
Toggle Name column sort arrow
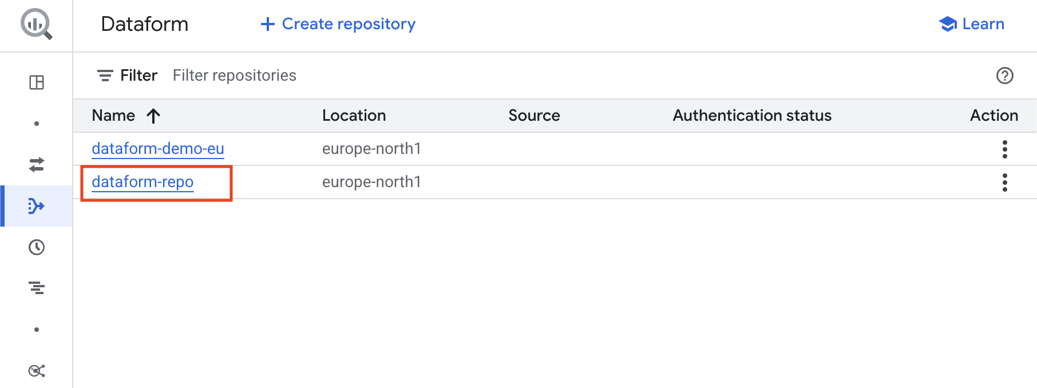pyautogui.click(x=153, y=116)
